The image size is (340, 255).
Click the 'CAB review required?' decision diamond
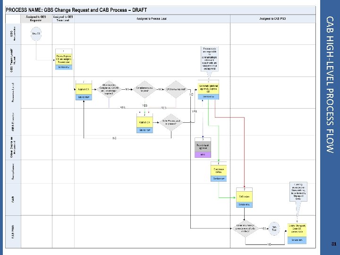[176, 89]
